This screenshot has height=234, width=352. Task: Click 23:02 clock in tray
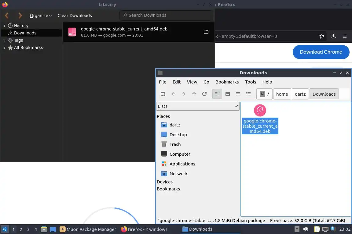[345, 229]
